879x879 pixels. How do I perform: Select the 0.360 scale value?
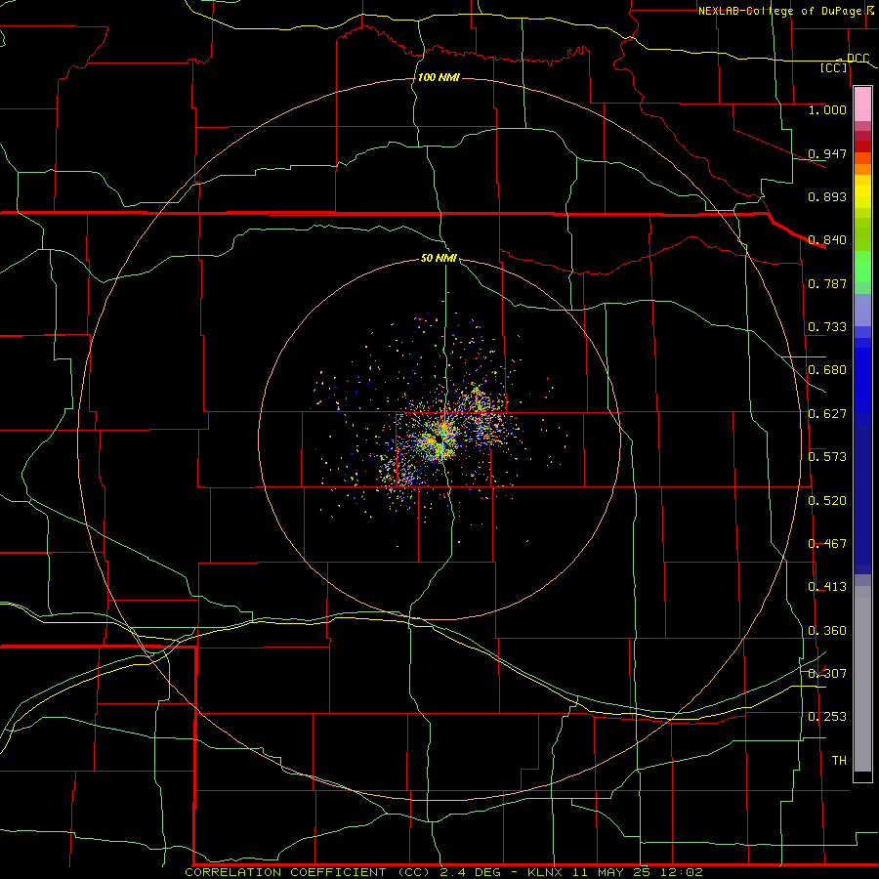pyautogui.click(x=827, y=630)
